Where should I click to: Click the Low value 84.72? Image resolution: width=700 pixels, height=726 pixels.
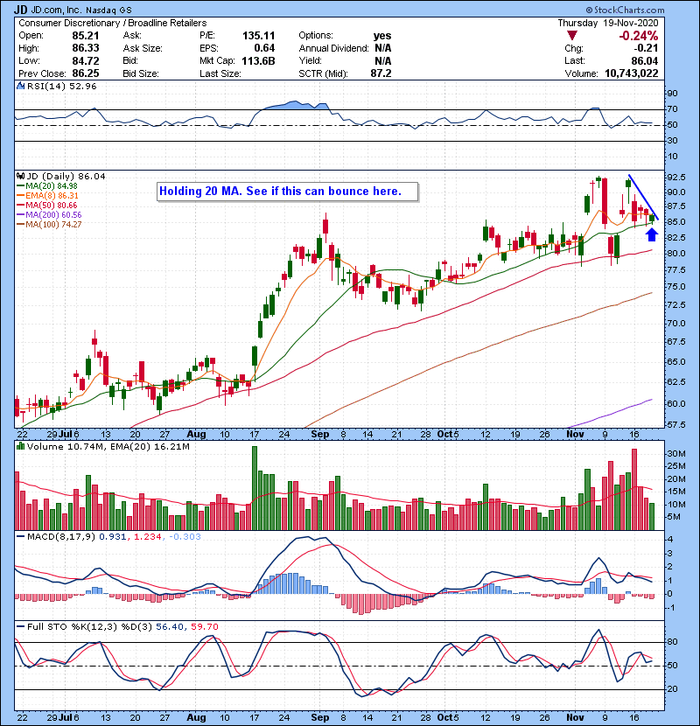click(x=85, y=60)
